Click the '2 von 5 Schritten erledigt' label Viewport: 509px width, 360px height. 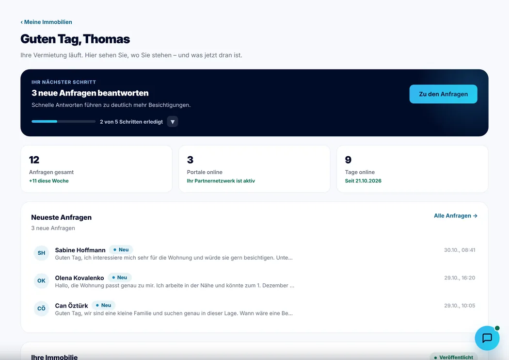pyautogui.click(x=131, y=122)
